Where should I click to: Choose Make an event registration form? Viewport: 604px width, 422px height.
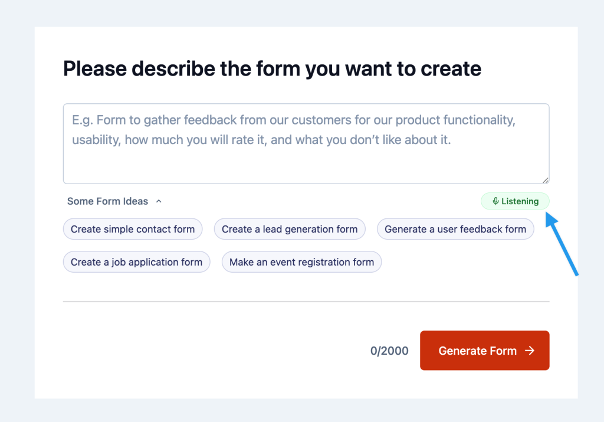pyautogui.click(x=301, y=261)
